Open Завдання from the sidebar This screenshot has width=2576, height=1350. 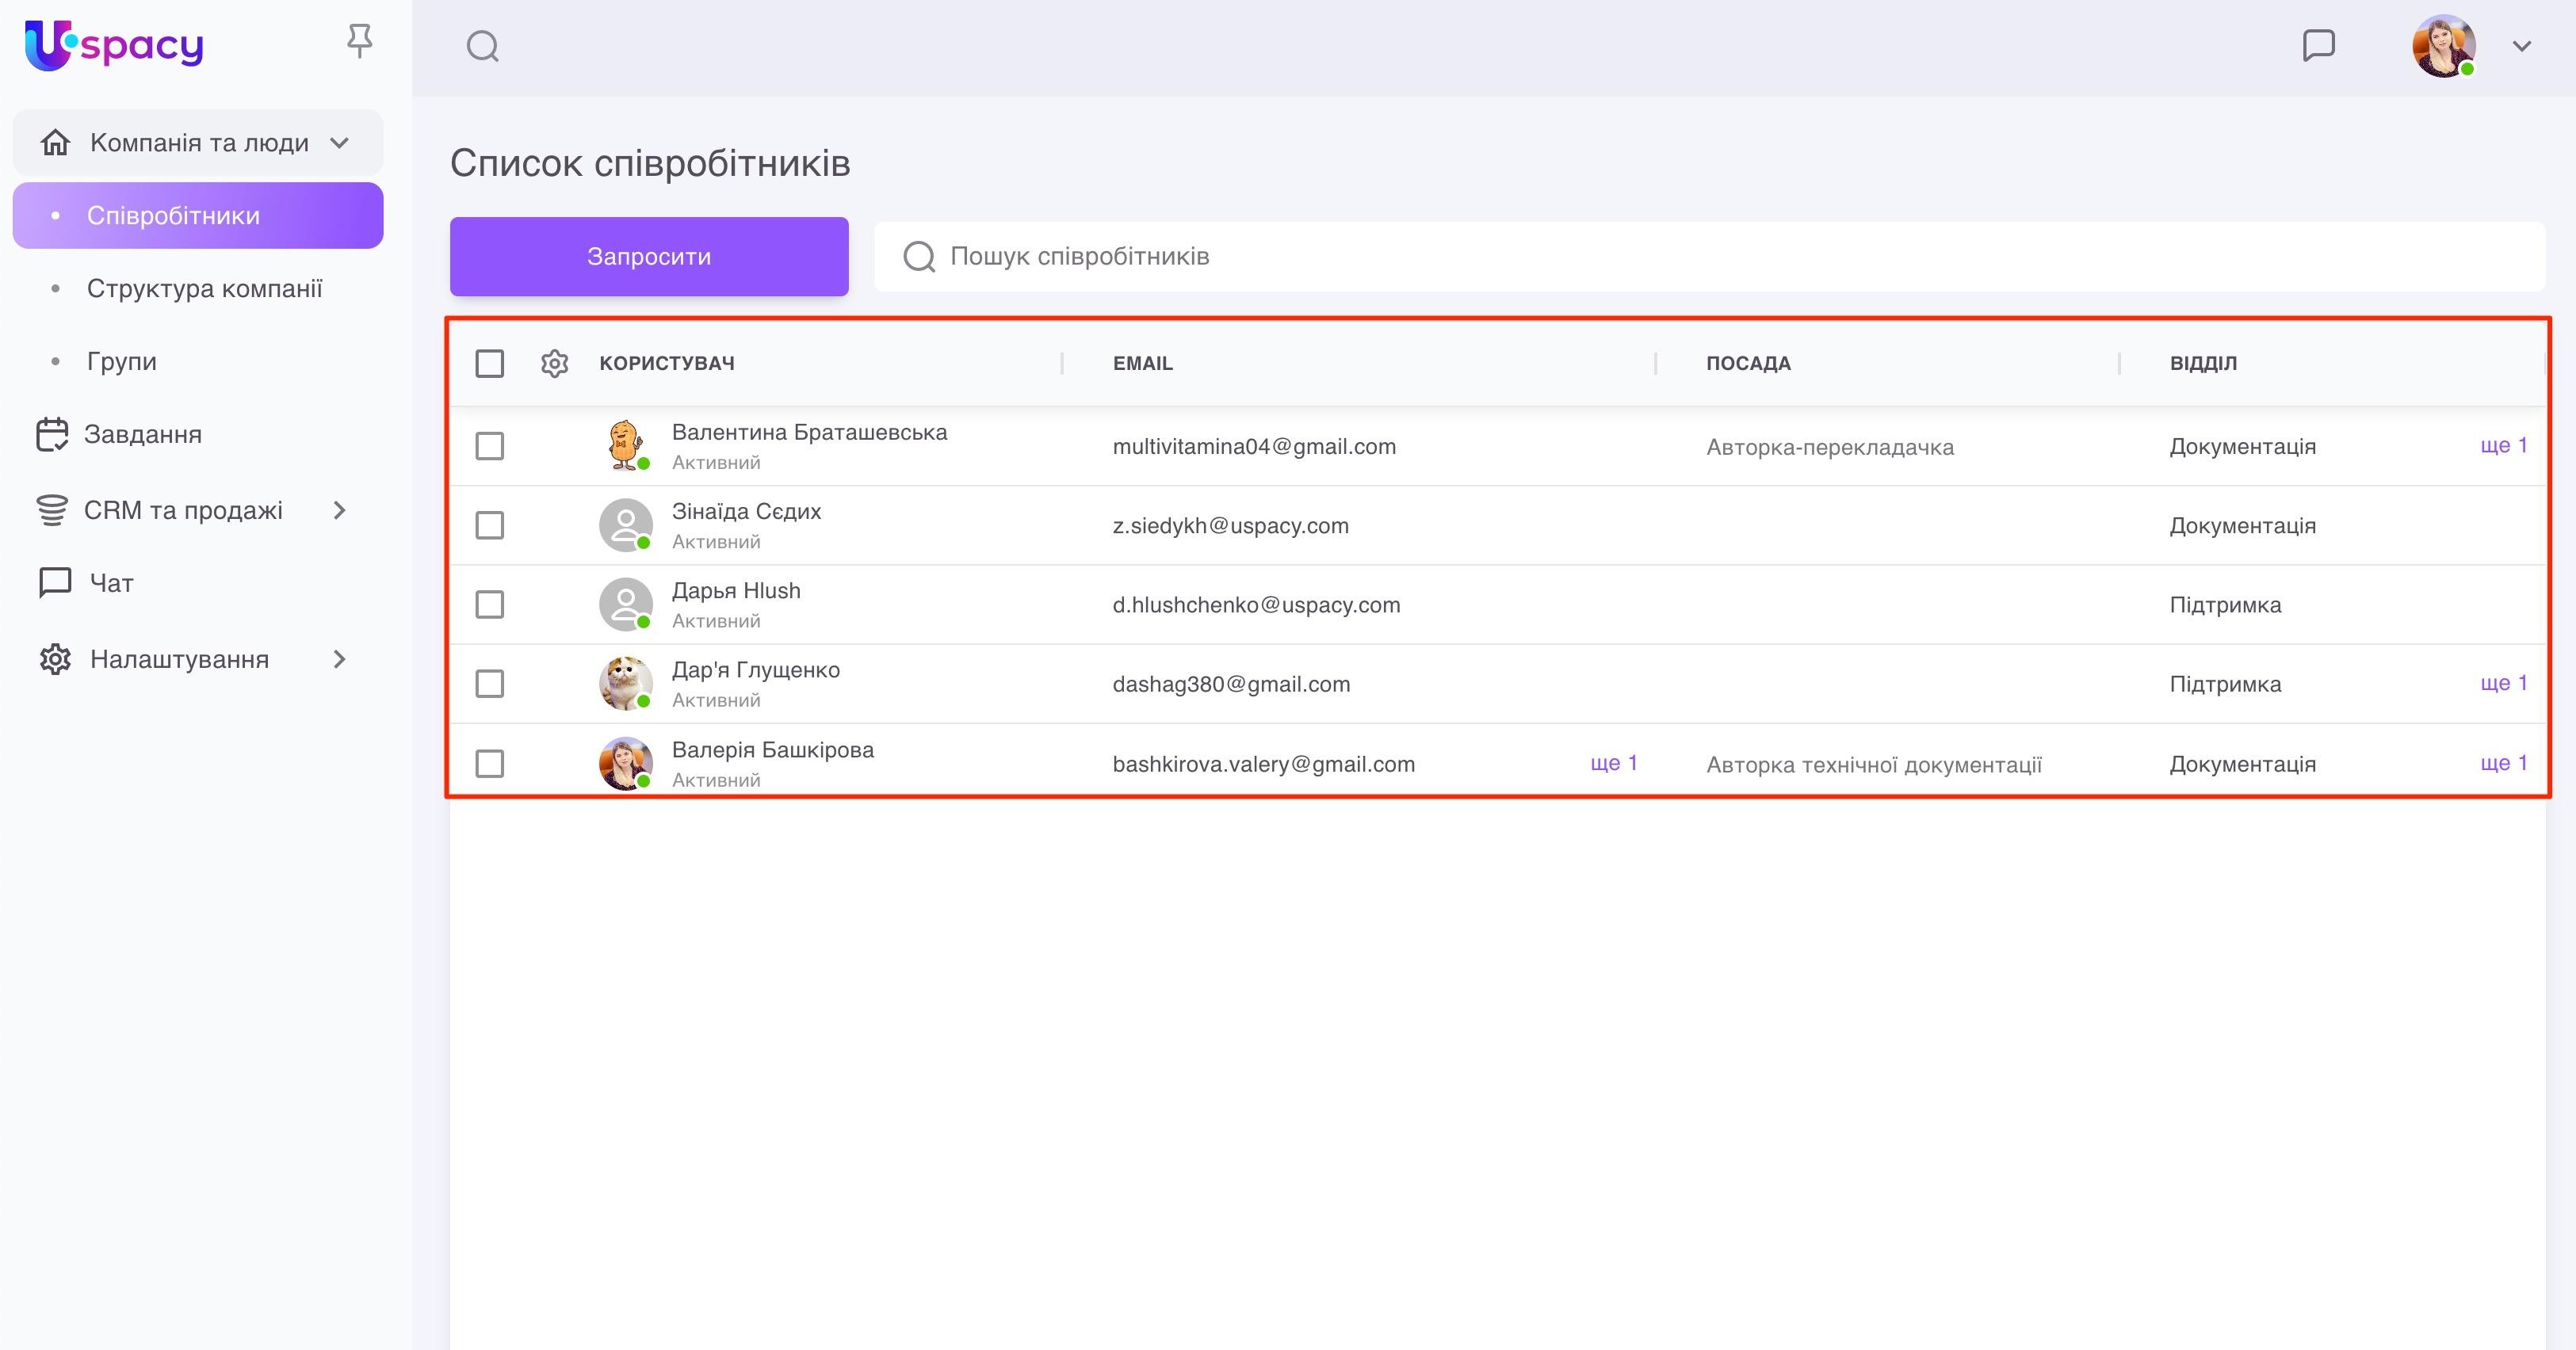point(142,435)
